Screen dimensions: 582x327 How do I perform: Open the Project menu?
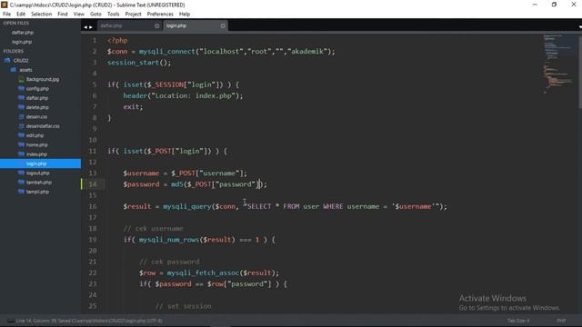click(134, 15)
